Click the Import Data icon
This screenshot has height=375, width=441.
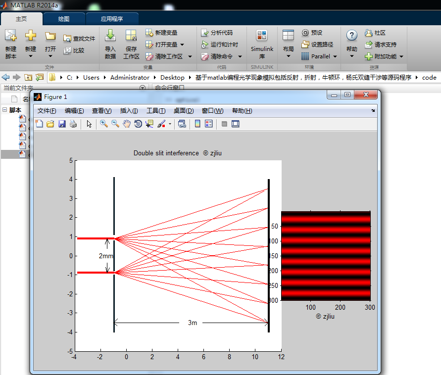[x=110, y=36]
